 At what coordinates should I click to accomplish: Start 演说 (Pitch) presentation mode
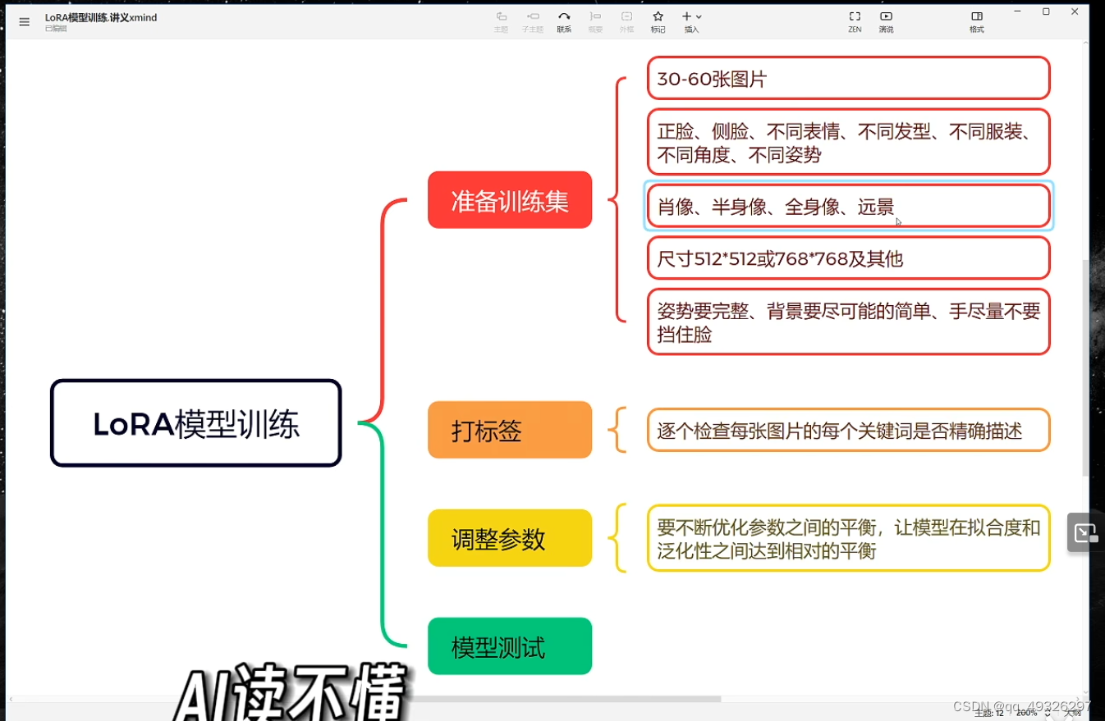pyautogui.click(x=886, y=22)
